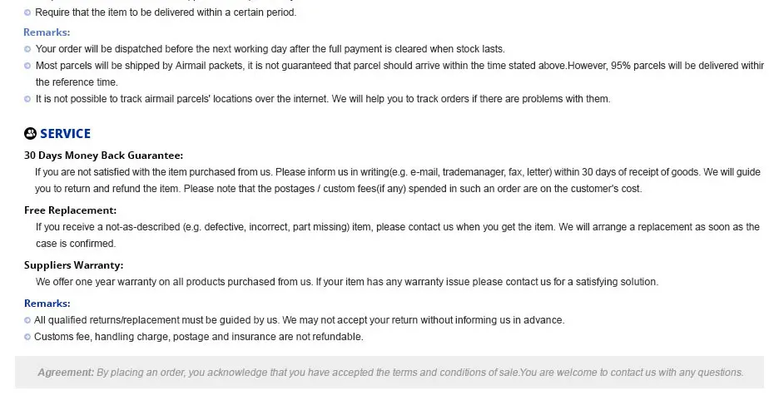The height and width of the screenshot is (415, 774).
Task: Click the bullet before "It is not possible to track"
Action: coord(28,99)
